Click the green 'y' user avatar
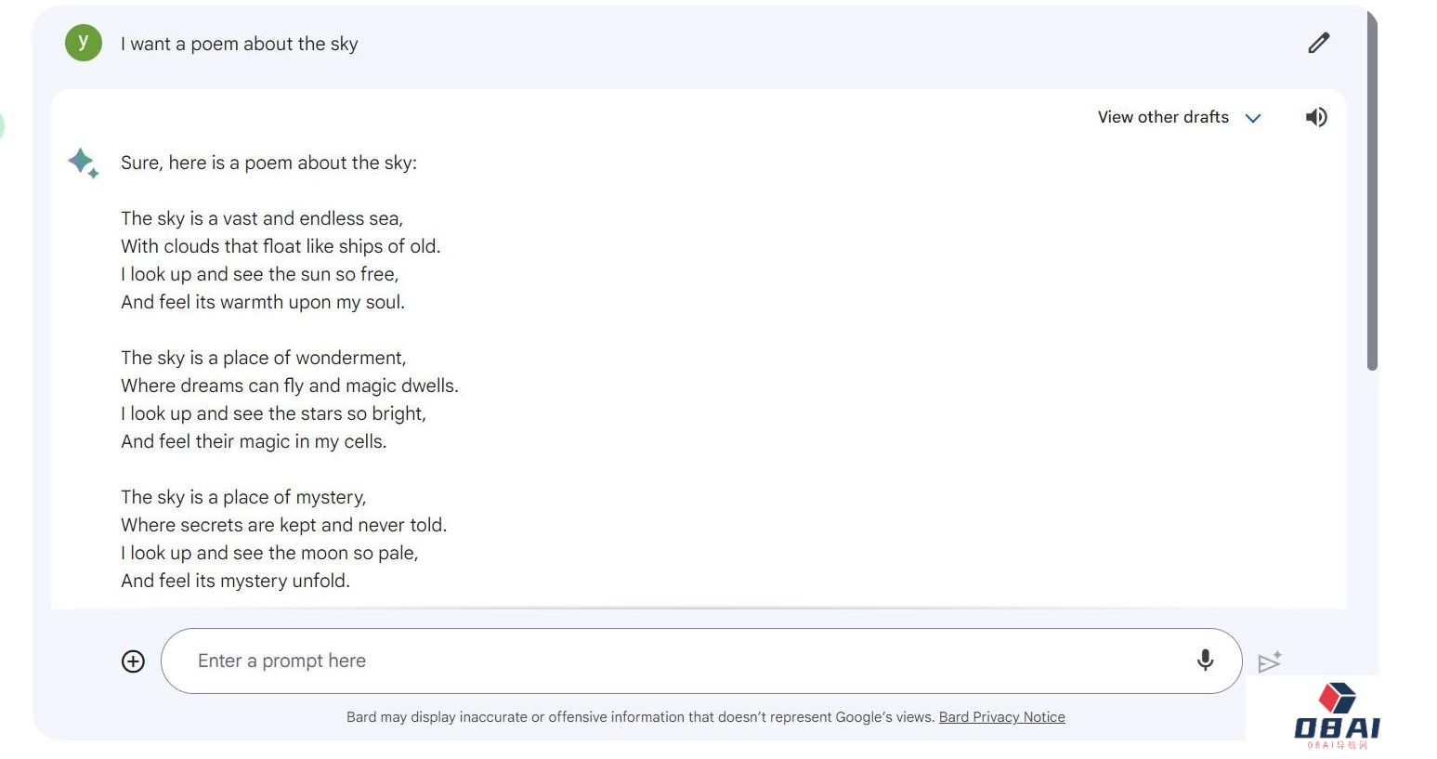1437x759 pixels. [x=83, y=43]
